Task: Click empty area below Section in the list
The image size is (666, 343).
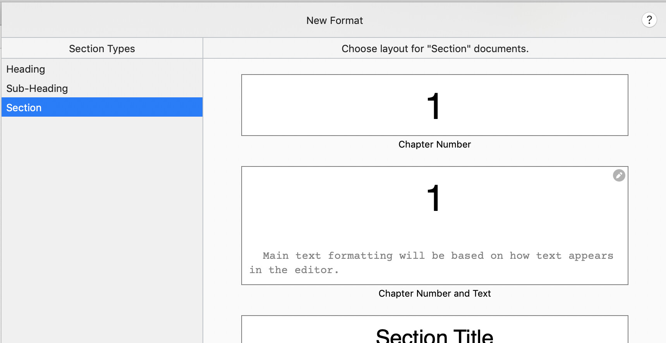Action: (x=102, y=228)
